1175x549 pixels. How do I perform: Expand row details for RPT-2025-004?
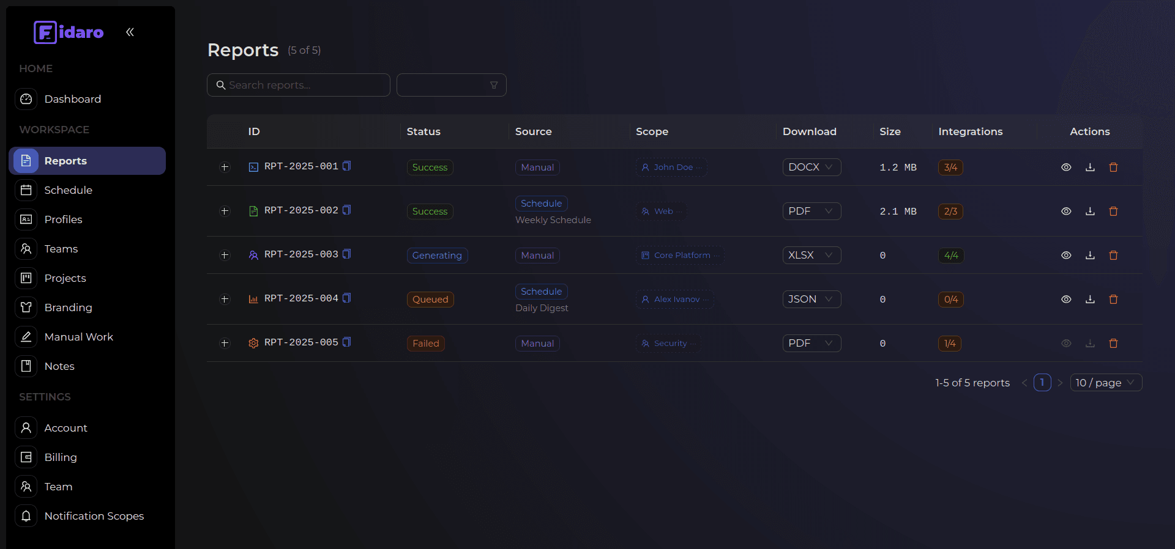pos(225,299)
